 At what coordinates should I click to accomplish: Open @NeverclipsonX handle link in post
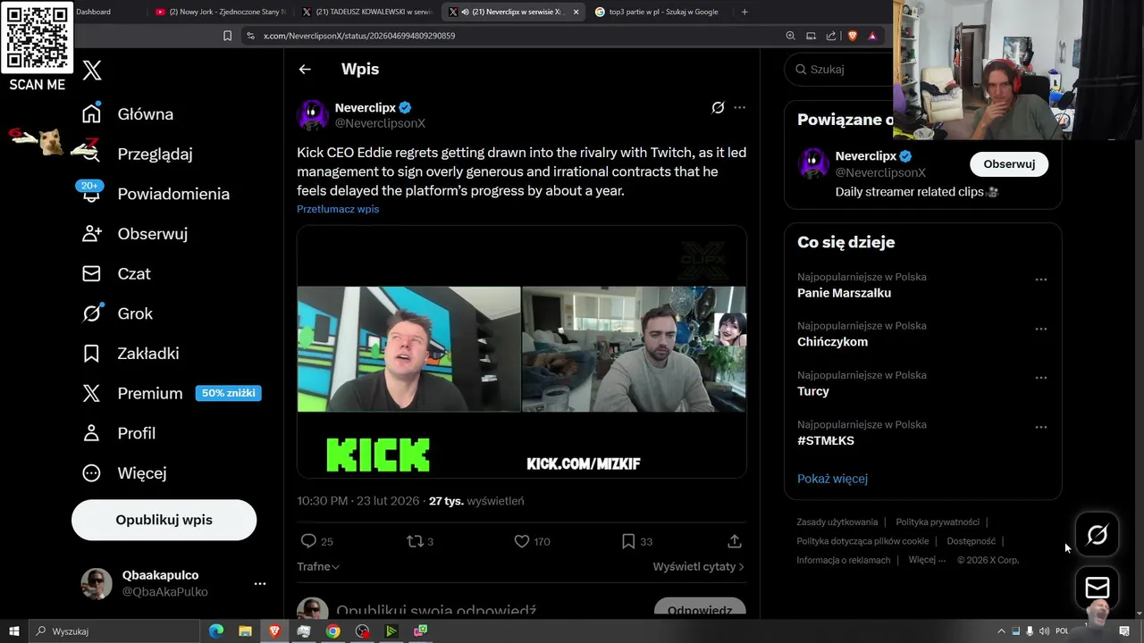[x=380, y=123]
